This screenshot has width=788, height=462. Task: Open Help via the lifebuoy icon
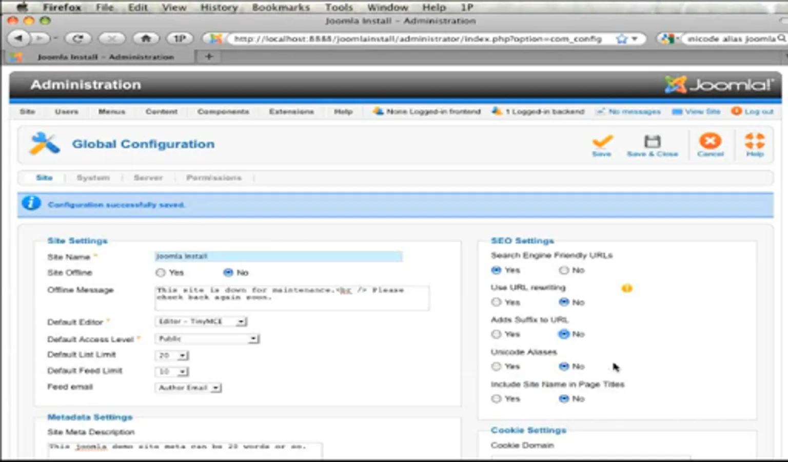[x=755, y=141]
